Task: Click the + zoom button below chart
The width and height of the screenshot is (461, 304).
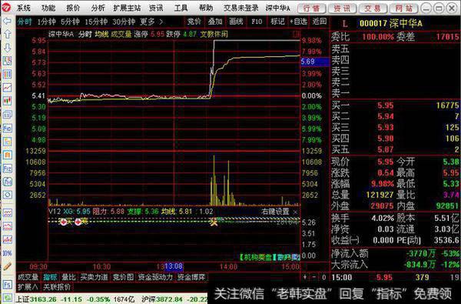Action: 305,277
